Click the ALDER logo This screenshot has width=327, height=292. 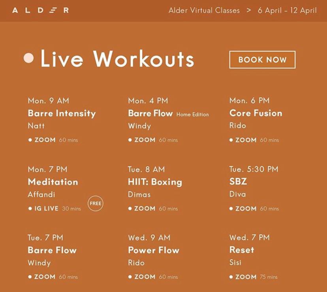tap(40, 10)
